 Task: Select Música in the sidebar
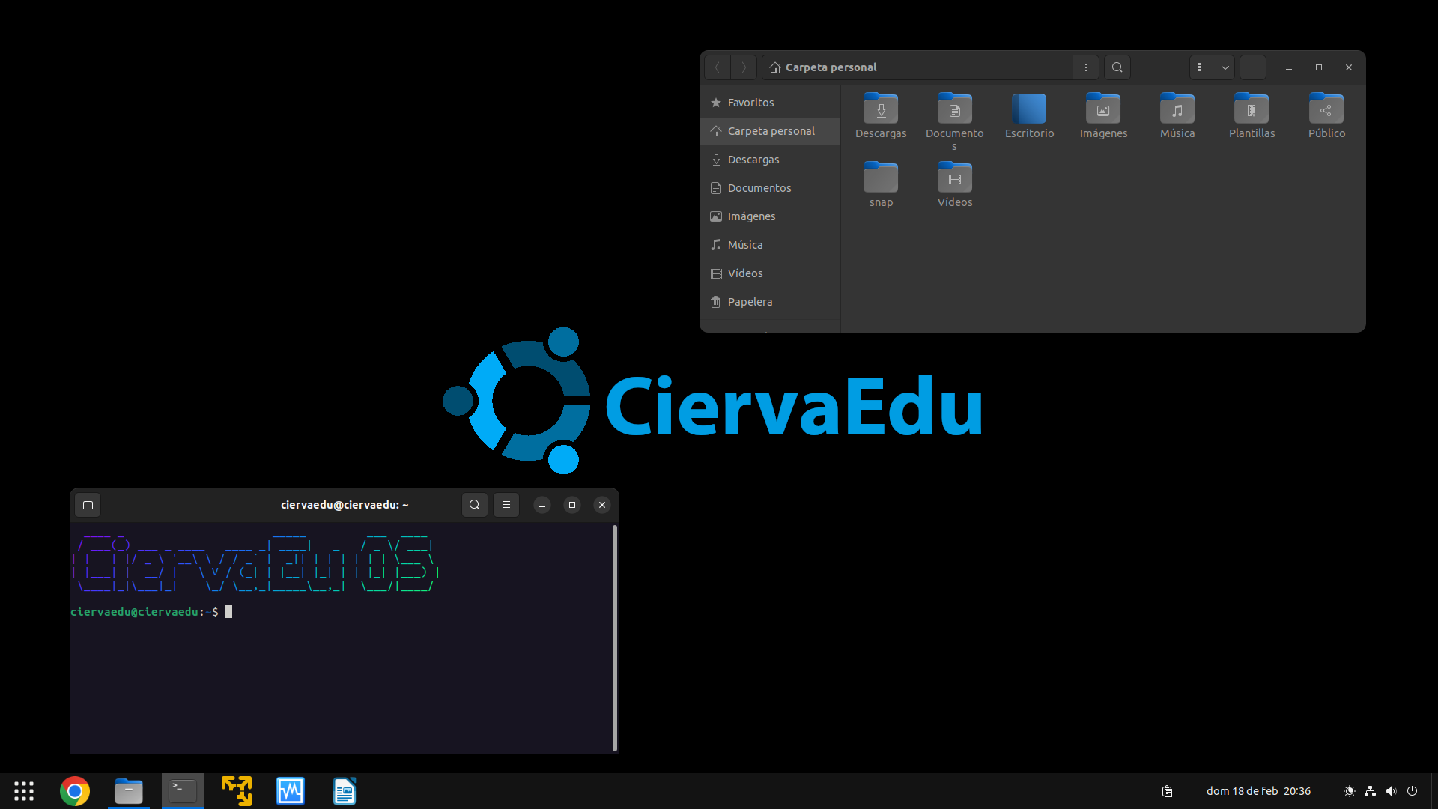[x=770, y=245]
